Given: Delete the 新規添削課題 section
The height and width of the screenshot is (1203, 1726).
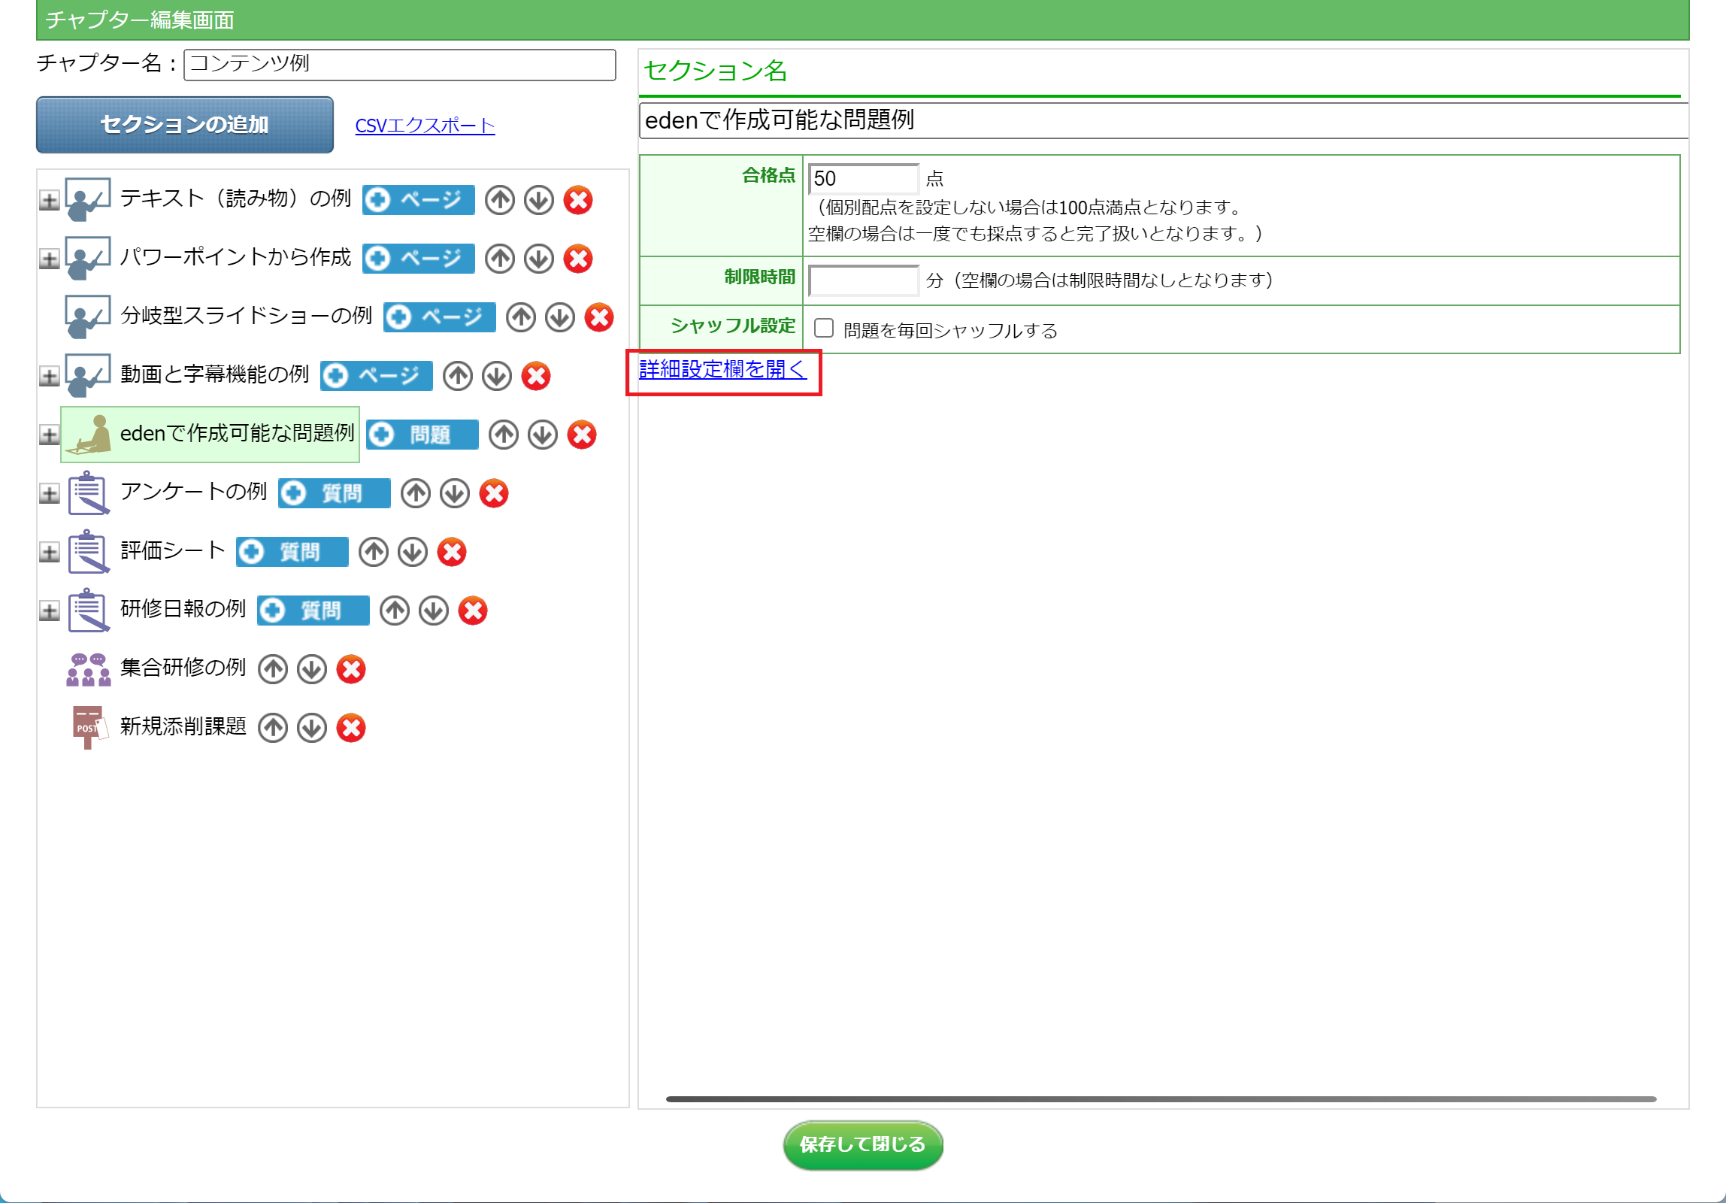Looking at the screenshot, I should (x=351, y=728).
